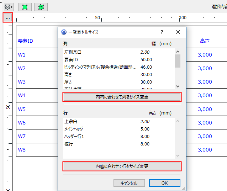The image size is (227, 191).
Task: Click the 3,000 height in W4 row
Action: coord(205,95)
